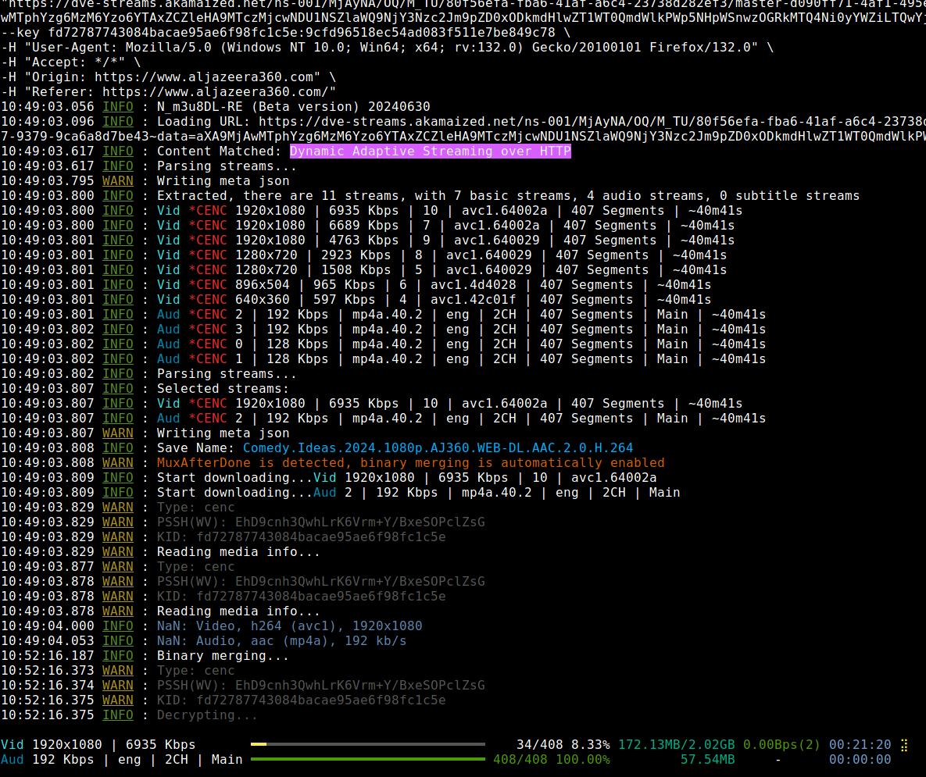Click the PSSH(WV) value on the 10:52:16.374 line

click(x=359, y=685)
